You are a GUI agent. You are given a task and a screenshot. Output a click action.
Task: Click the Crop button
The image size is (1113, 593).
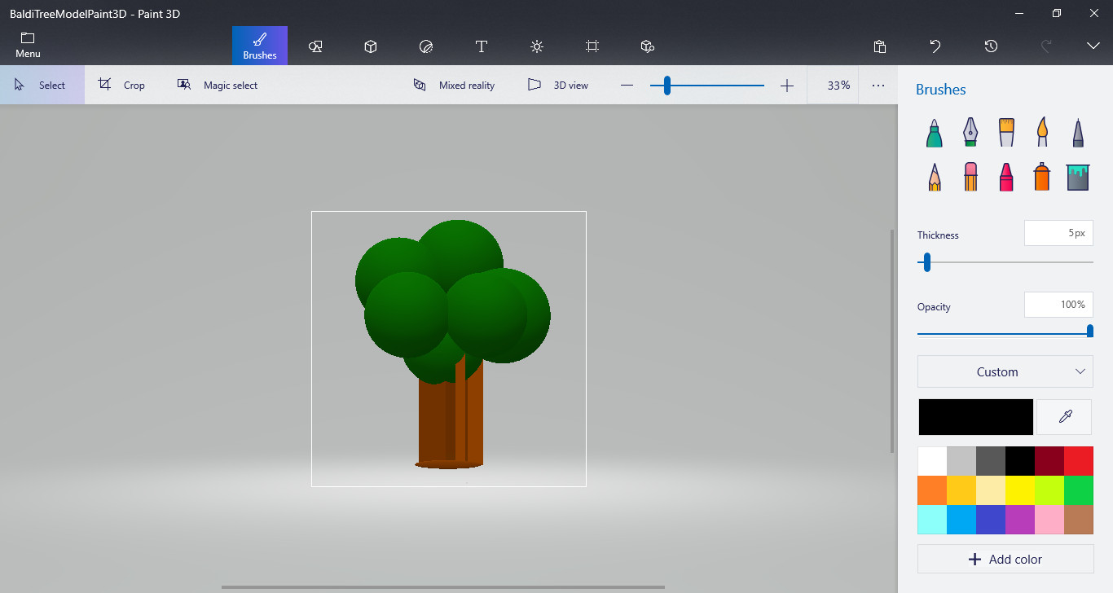tap(121, 85)
